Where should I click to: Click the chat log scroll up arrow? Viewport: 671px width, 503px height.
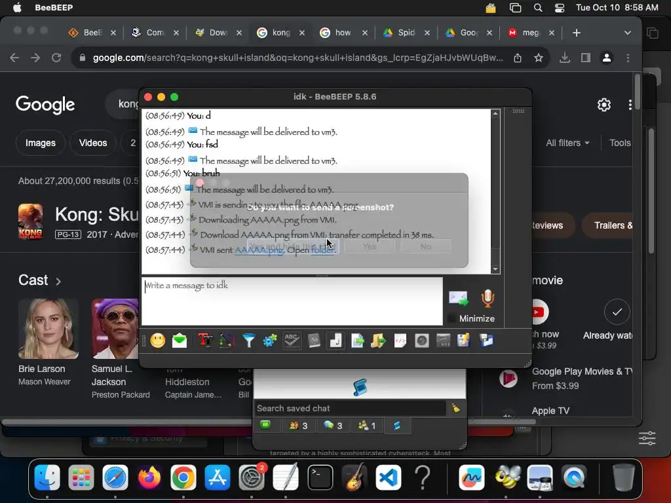point(495,113)
